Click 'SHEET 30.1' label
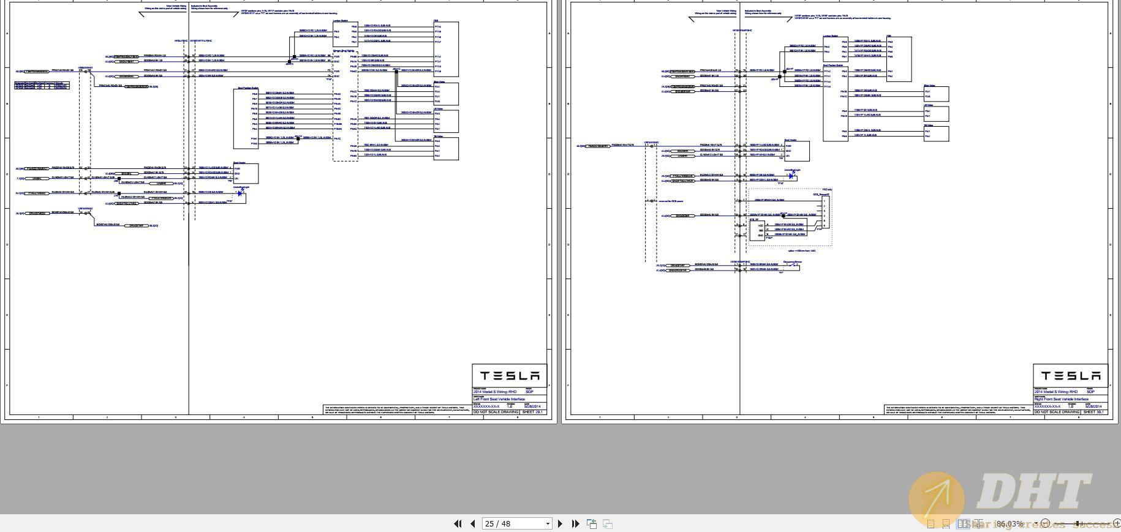 (x=1093, y=412)
